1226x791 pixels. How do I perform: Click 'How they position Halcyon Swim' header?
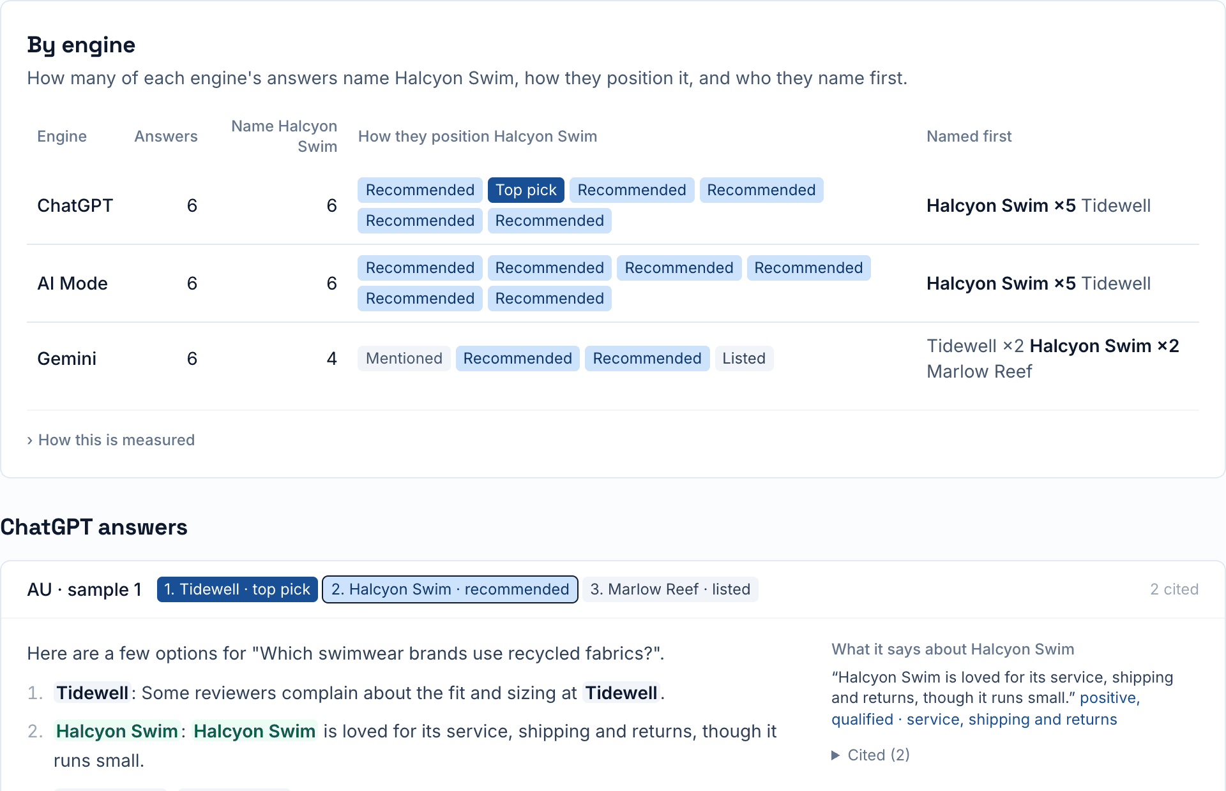(x=478, y=137)
